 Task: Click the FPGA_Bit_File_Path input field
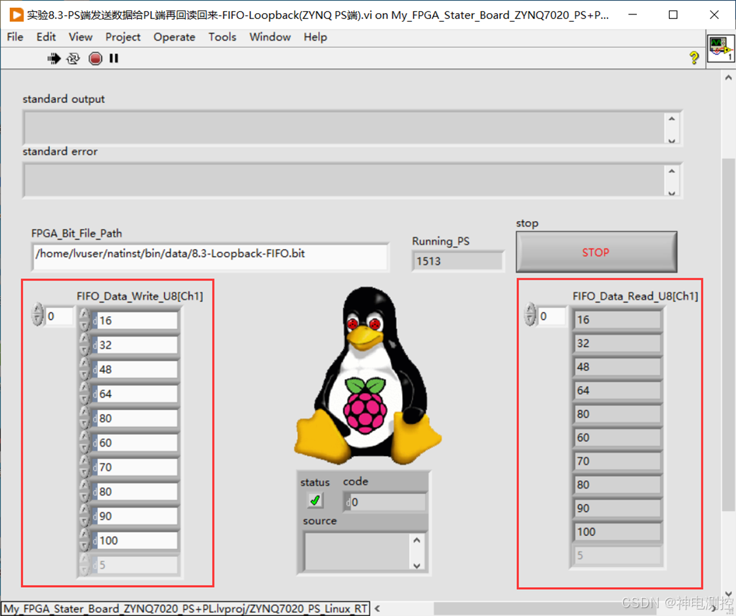tap(210, 257)
